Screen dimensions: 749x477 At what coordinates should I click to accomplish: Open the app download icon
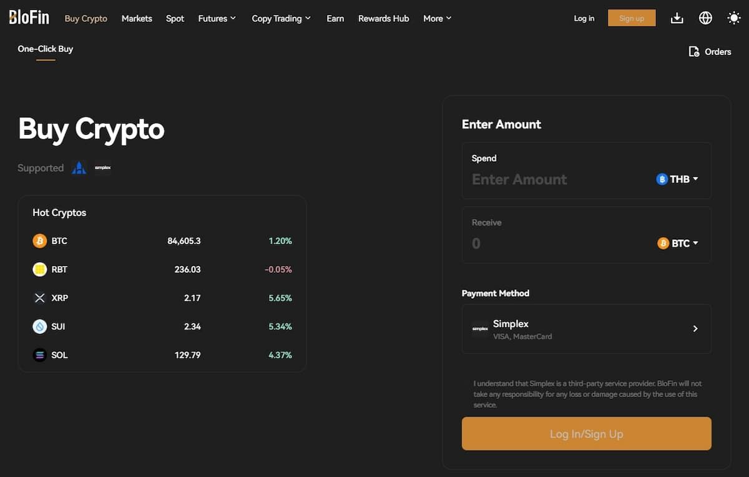coord(677,18)
